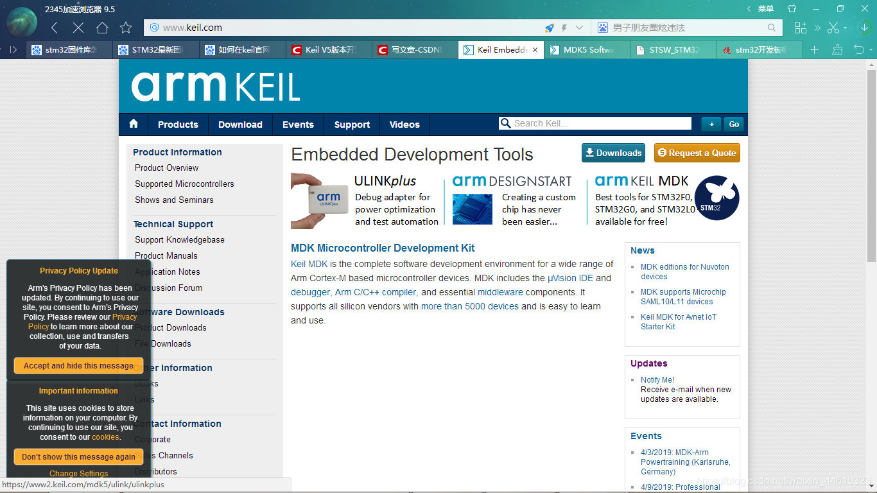This screenshot has height=493, width=877.
Task: Click the browser search input field
Action: [x=687, y=28]
